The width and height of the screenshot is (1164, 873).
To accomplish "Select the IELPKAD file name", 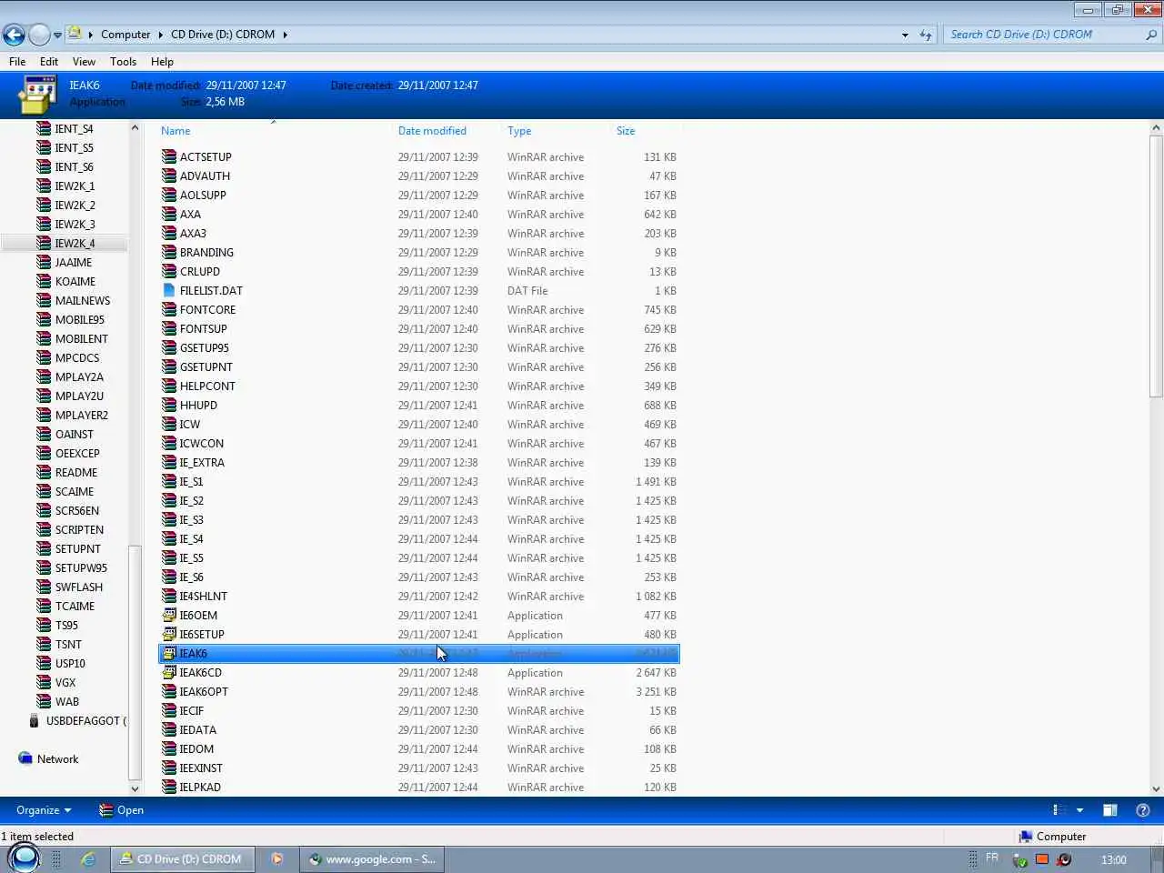I will coord(200,787).
